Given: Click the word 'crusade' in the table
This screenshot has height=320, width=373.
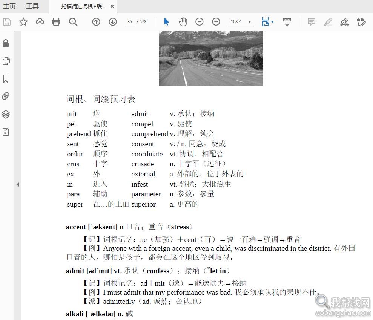Looking at the screenshot, I should pyautogui.click(x=143, y=164).
